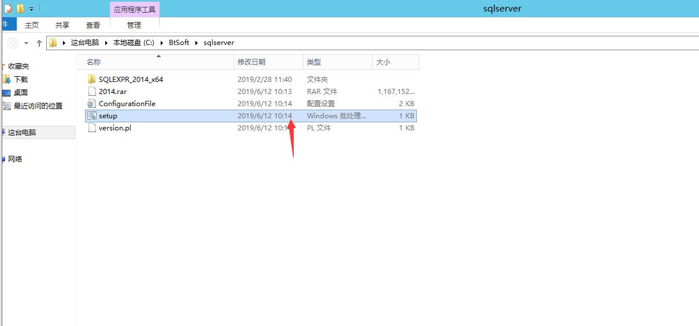Image resolution: width=699 pixels, height=326 pixels.
Task: Select the setup batch file icon
Action: pos(91,115)
